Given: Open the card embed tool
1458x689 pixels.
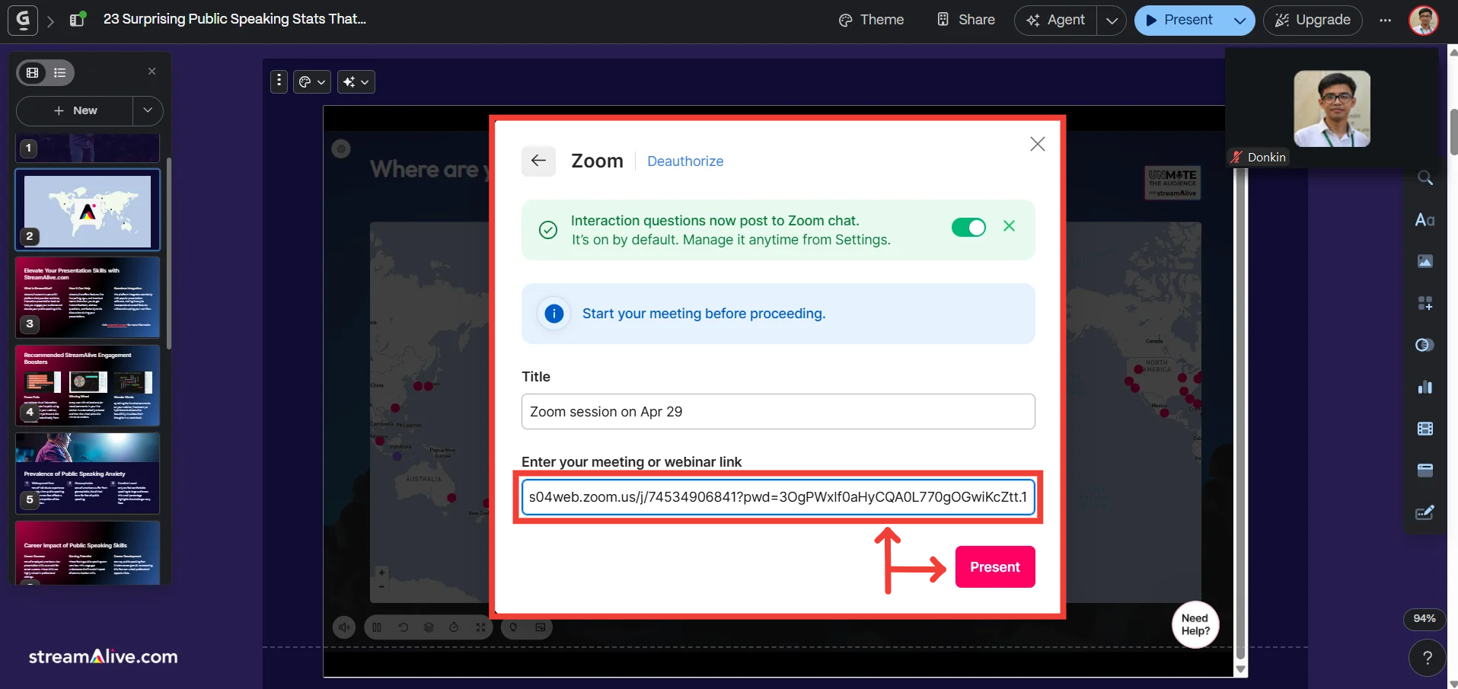Looking at the screenshot, I should (1425, 470).
